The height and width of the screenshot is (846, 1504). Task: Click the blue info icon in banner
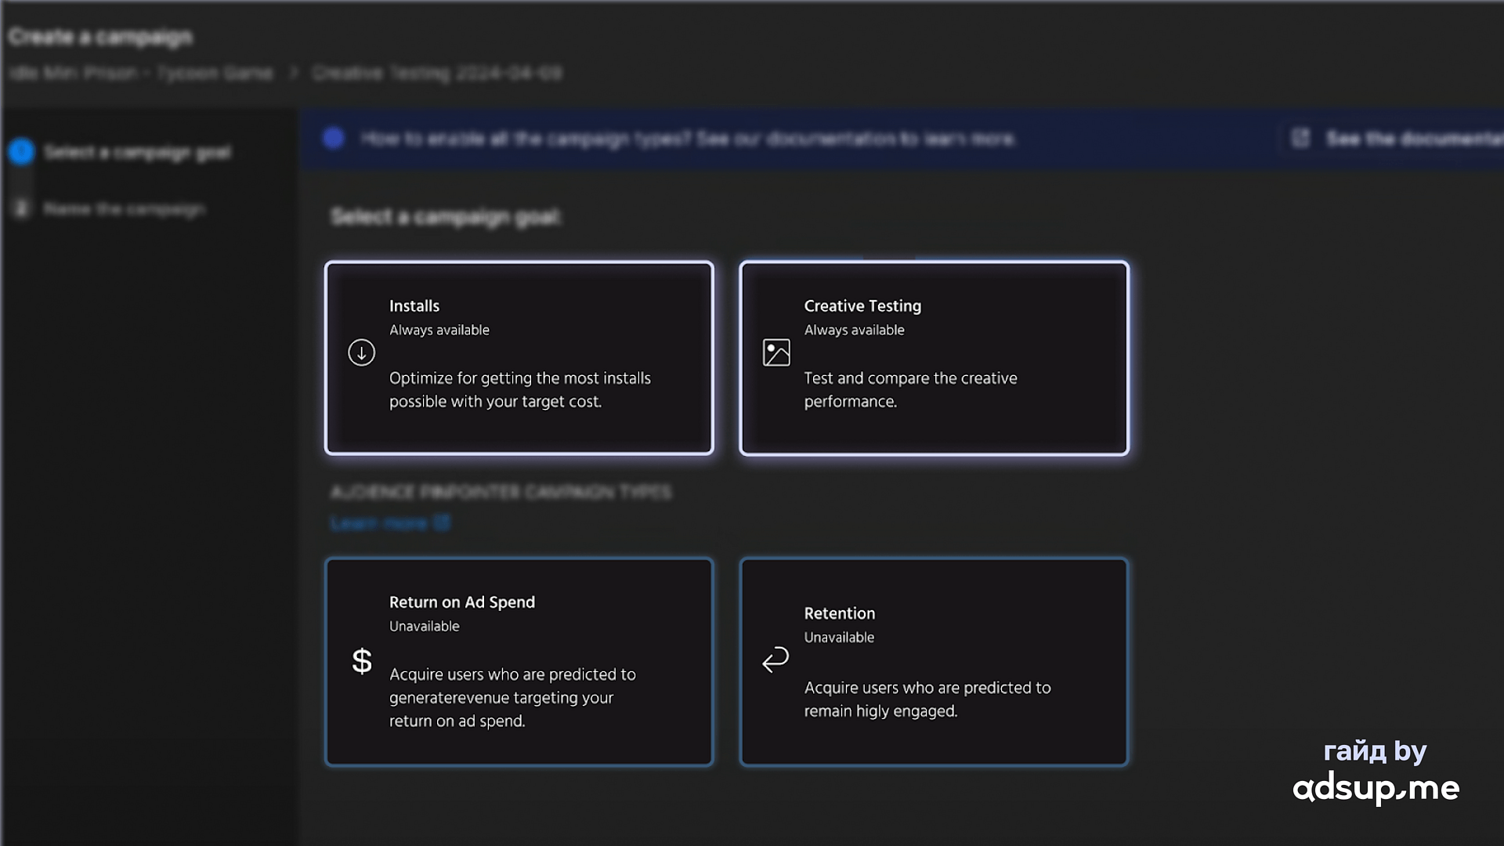coord(334,139)
